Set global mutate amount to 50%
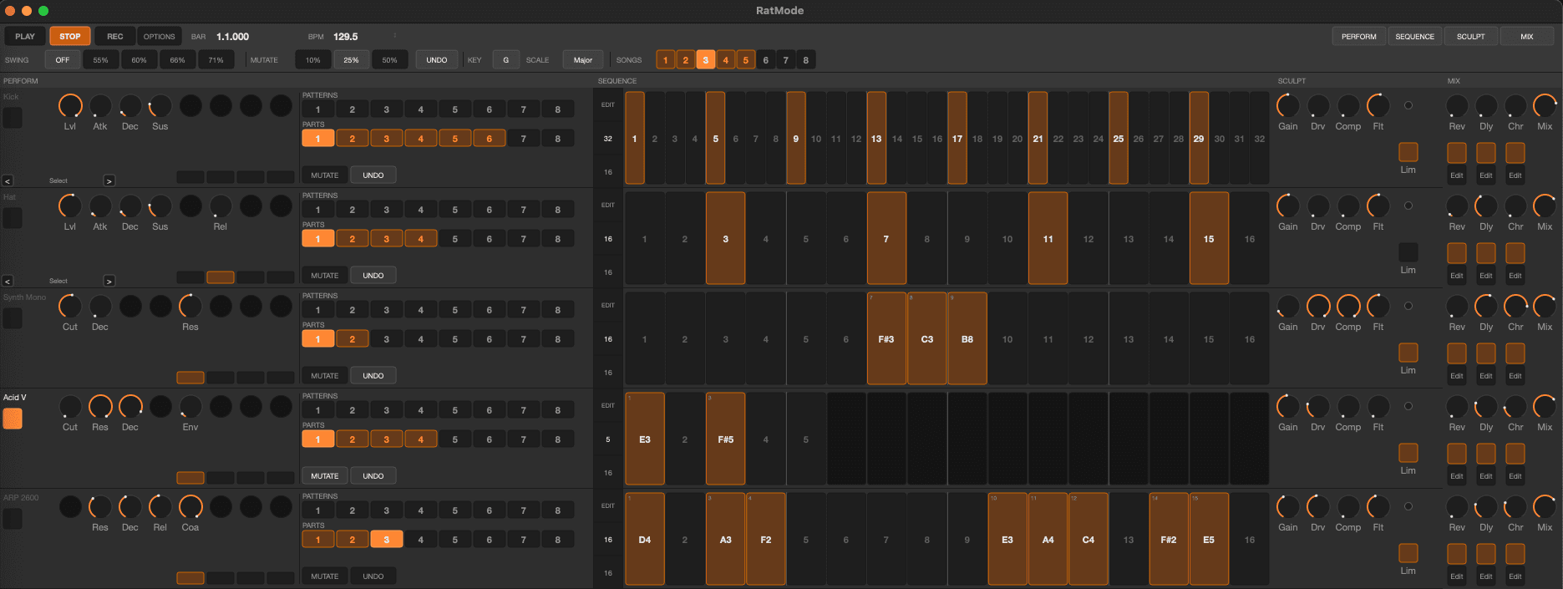The image size is (1563, 589). tap(390, 59)
